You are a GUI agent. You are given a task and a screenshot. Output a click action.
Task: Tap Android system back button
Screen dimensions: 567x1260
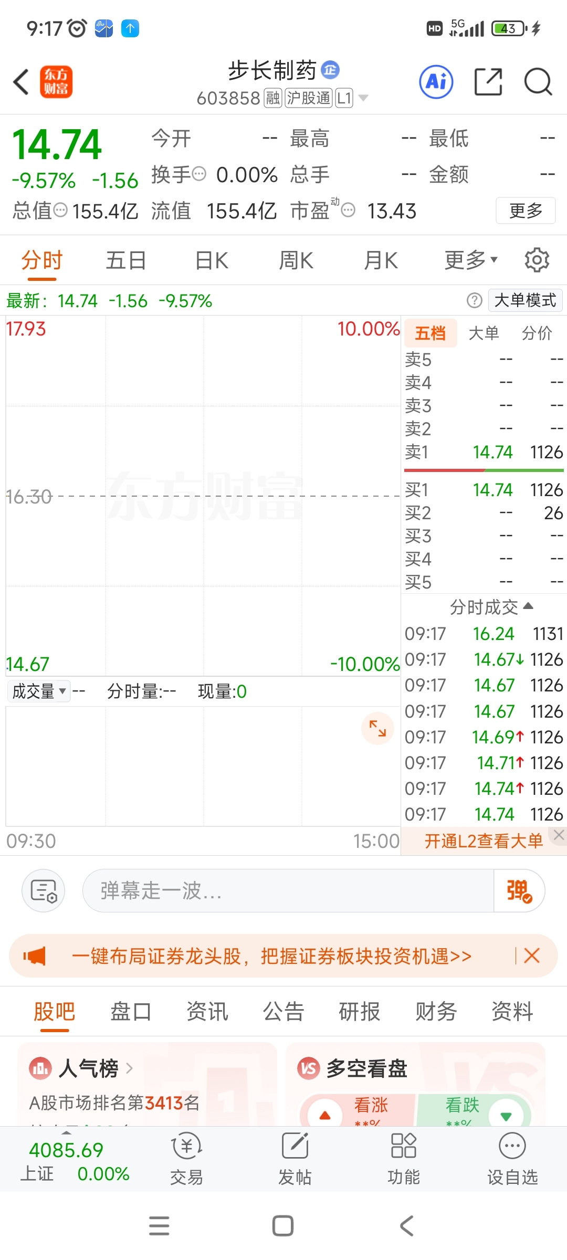pos(407,1226)
